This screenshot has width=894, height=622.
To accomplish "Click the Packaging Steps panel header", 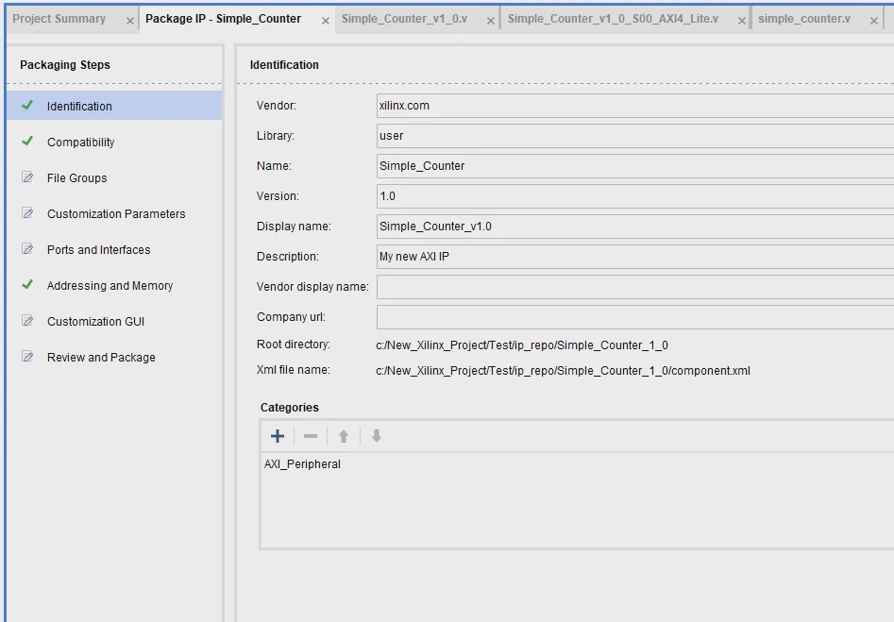I will (65, 65).
